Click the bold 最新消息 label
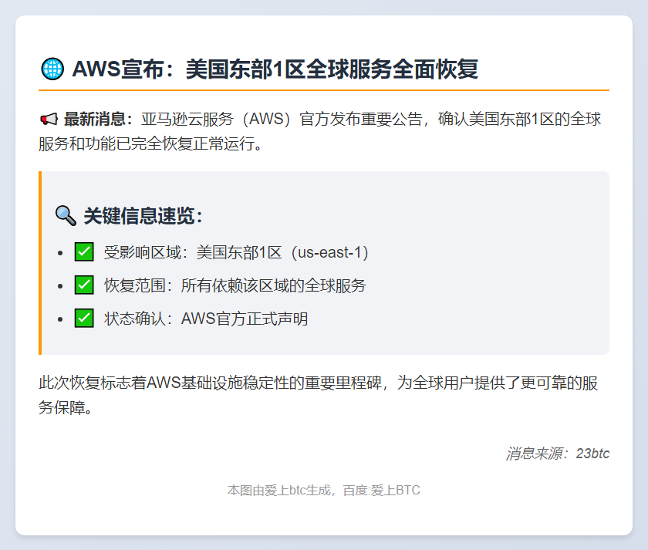Screen dimensions: 648x550 pyautogui.click(x=98, y=120)
